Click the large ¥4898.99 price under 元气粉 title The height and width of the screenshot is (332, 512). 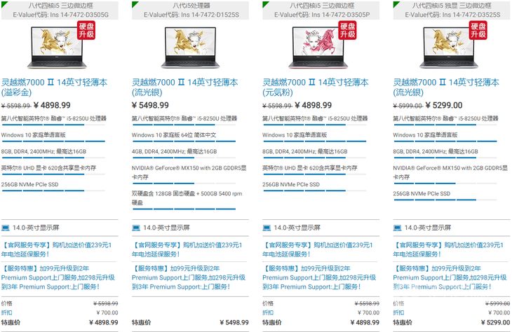313,105
